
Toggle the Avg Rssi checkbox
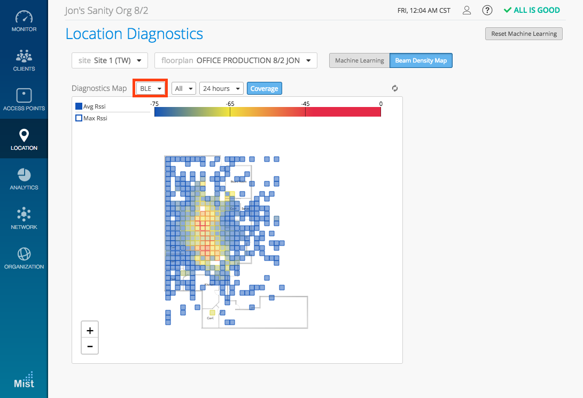pyautogui.click(x=79, y=106)
